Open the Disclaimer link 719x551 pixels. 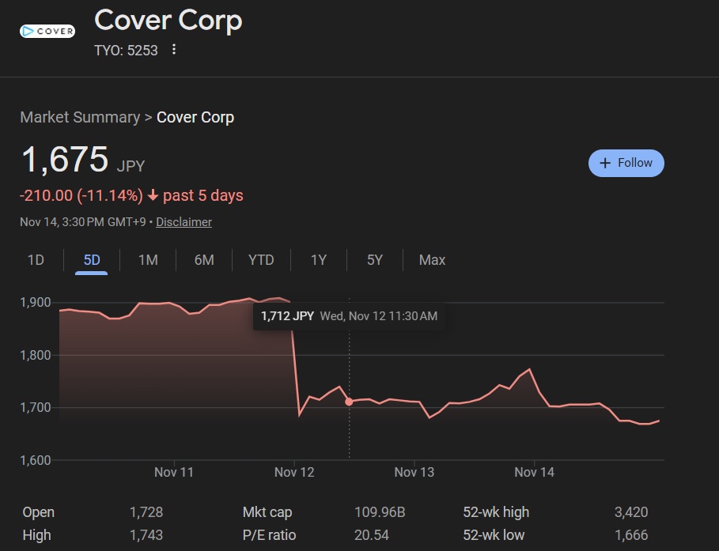point(184,222)
